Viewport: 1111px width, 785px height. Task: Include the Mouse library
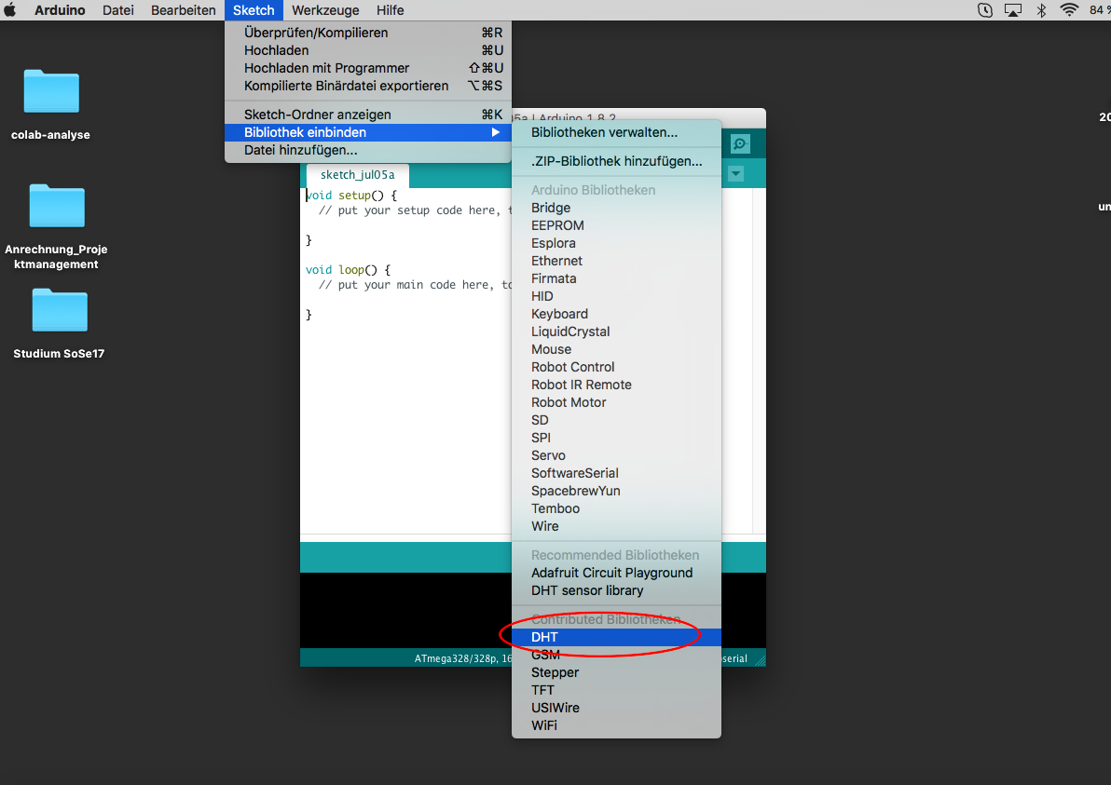point(616,350)
